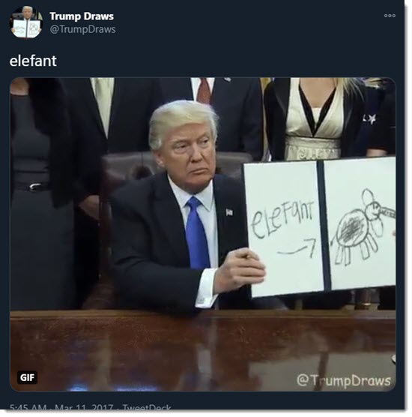Open the three-dot more options menu
The width and height of the screenshot is (412, 417).
pos(390,16)
